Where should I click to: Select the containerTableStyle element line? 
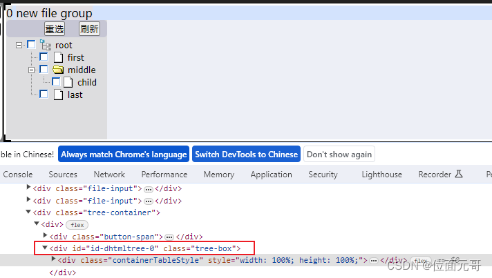pos(212,261)
